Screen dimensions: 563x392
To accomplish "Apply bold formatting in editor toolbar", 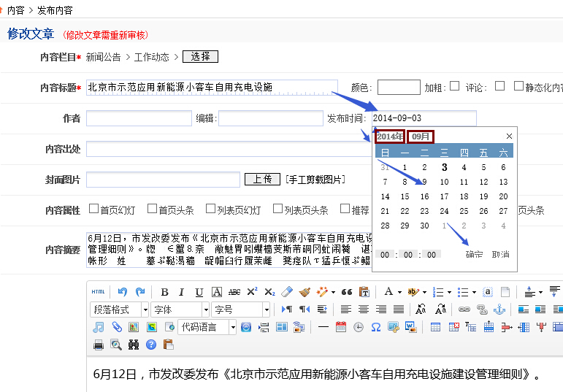I will click(x=164, y=292).
